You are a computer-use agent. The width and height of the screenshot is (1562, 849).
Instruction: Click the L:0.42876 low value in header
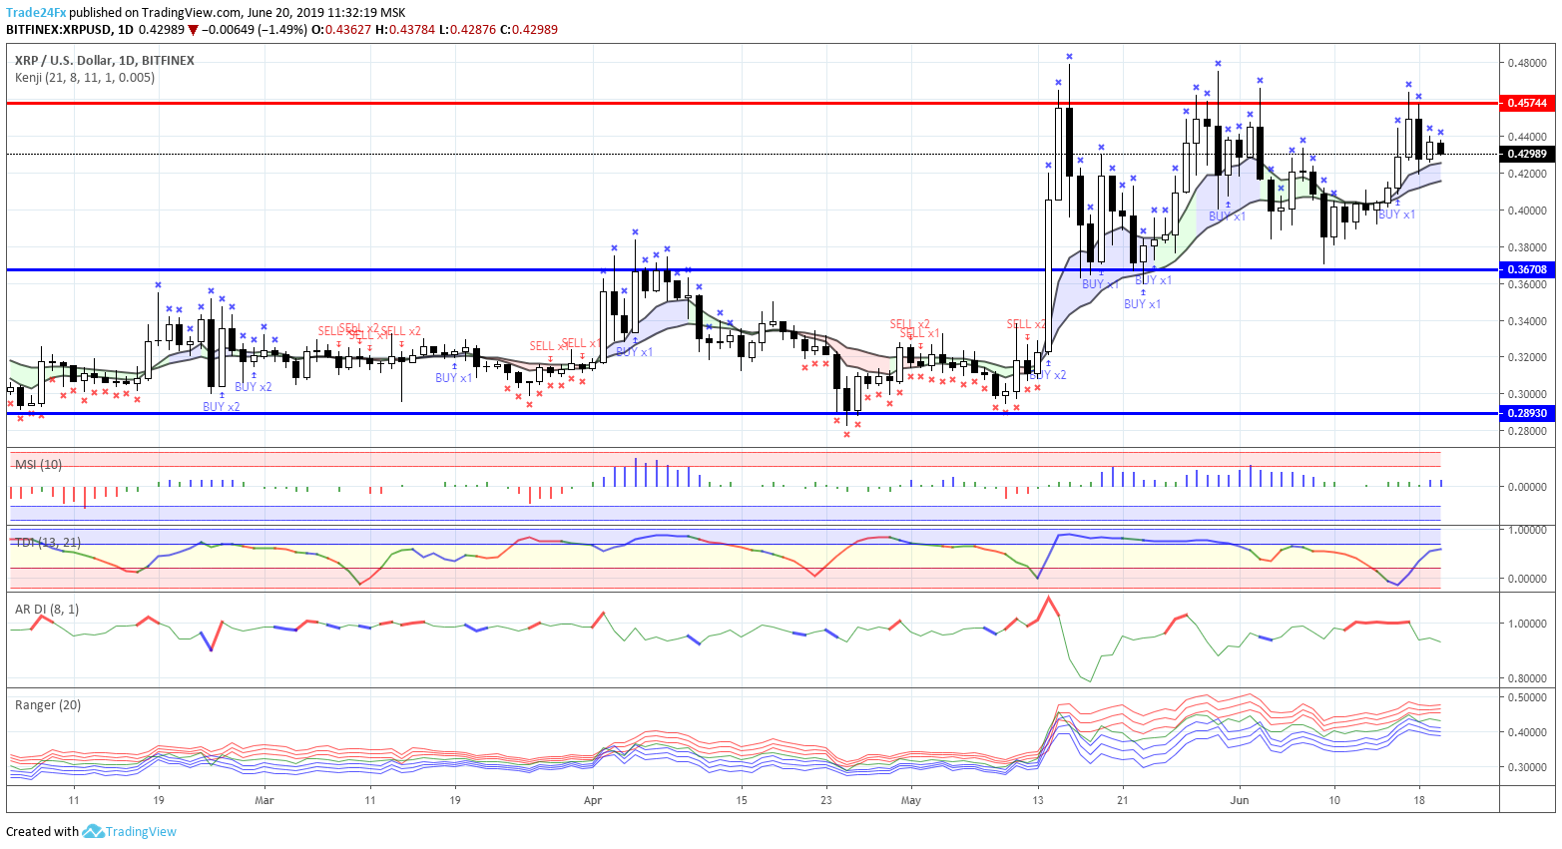pos(468,30)
